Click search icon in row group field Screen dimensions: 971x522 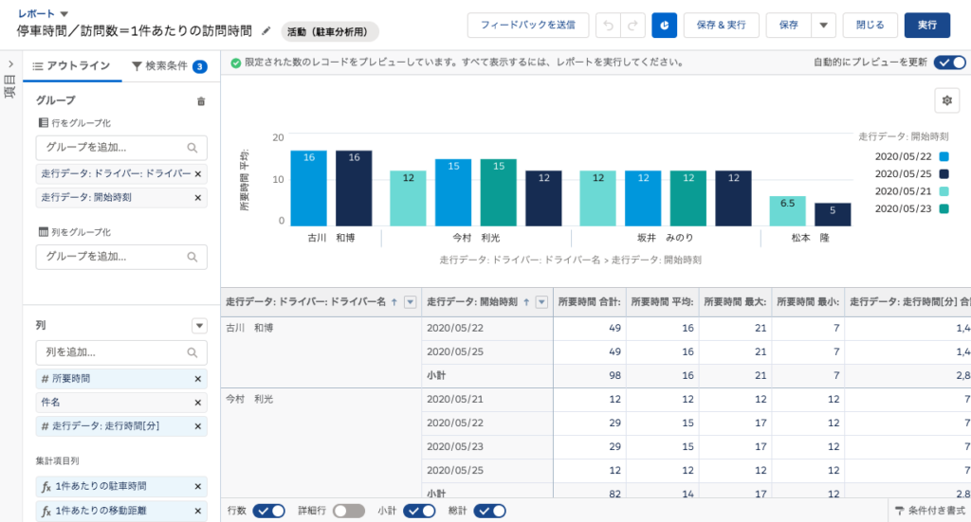tap(192, 148)
